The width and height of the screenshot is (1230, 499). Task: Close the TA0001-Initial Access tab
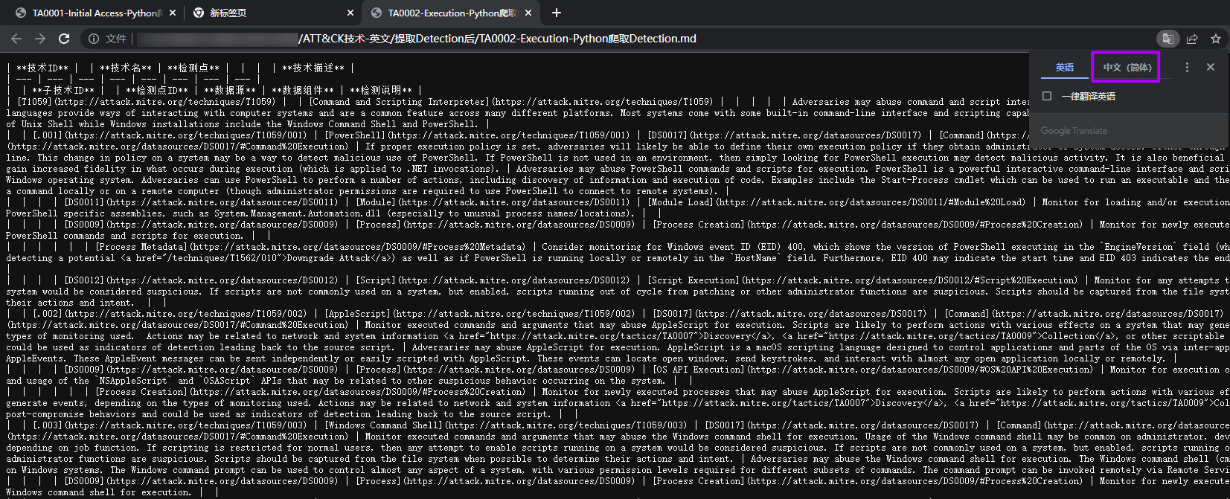coord(173,13)
